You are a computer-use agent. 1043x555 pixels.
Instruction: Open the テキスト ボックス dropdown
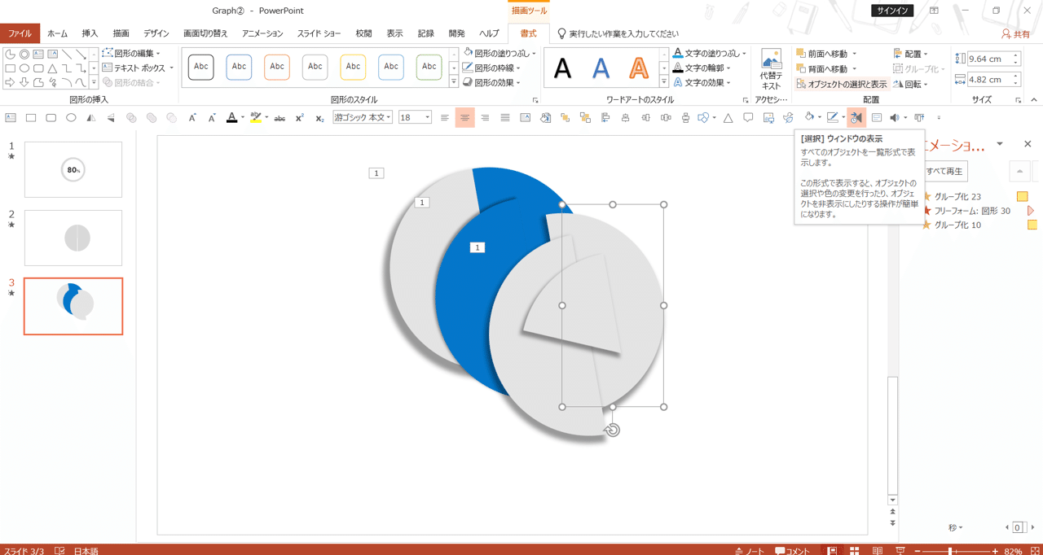(x=138, y=68)
